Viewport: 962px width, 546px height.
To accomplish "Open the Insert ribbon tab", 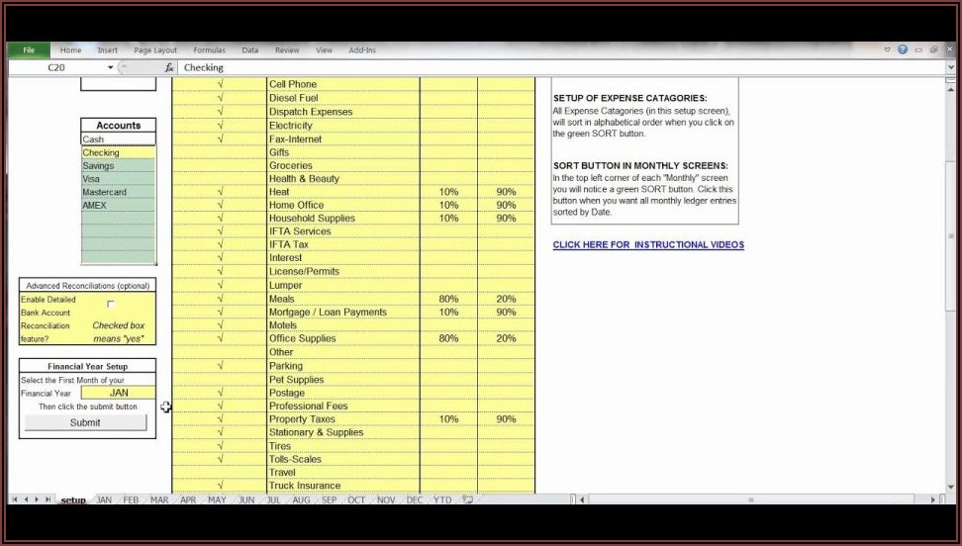I will 107,50.
